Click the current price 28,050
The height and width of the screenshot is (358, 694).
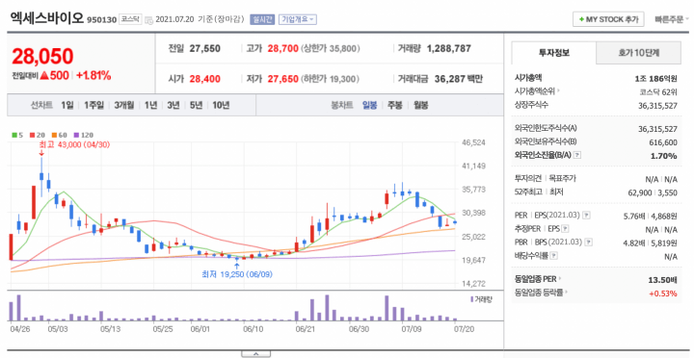click(x=42, y=56)
